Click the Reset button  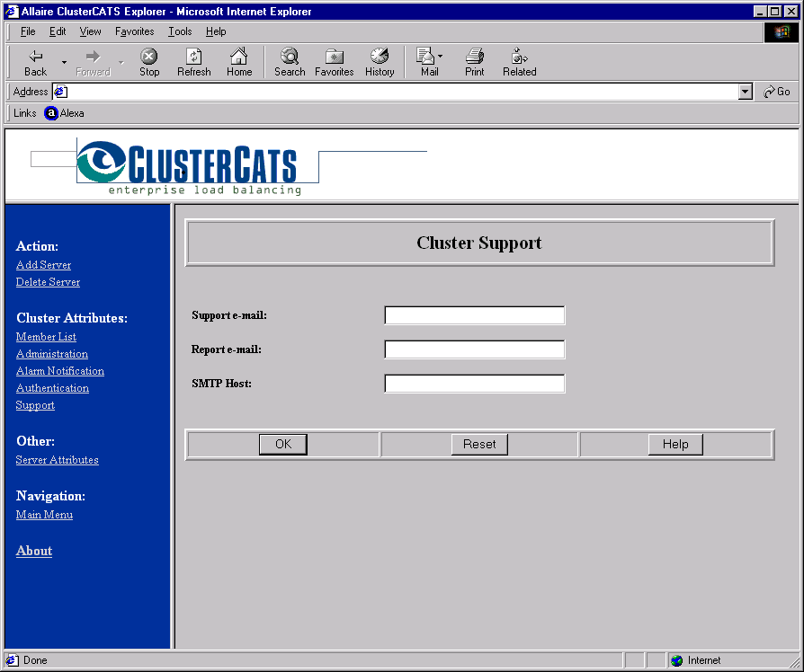(479, 444)
